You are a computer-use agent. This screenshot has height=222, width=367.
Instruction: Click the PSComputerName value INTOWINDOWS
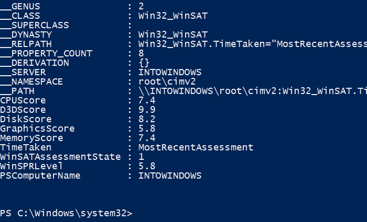[170, 176]
